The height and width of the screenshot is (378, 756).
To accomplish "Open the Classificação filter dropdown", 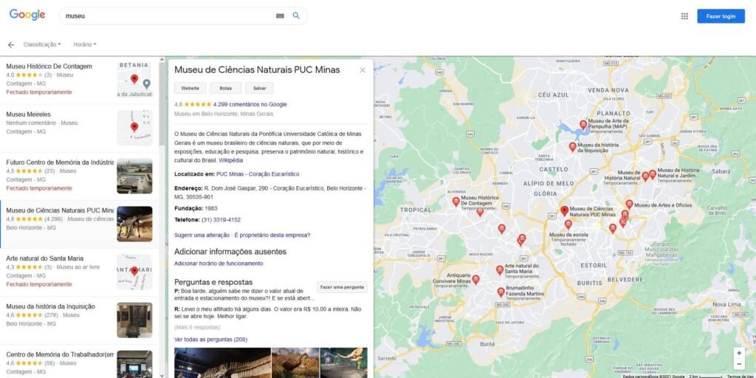I will pyautogui.click(x=42, y=44).
